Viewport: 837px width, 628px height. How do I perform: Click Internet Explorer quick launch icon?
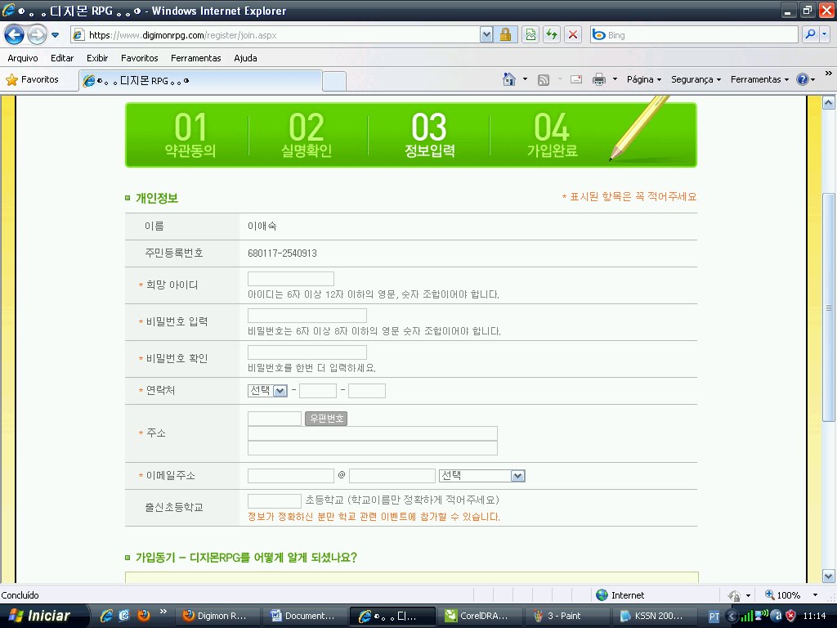click(x=106, y=616)
